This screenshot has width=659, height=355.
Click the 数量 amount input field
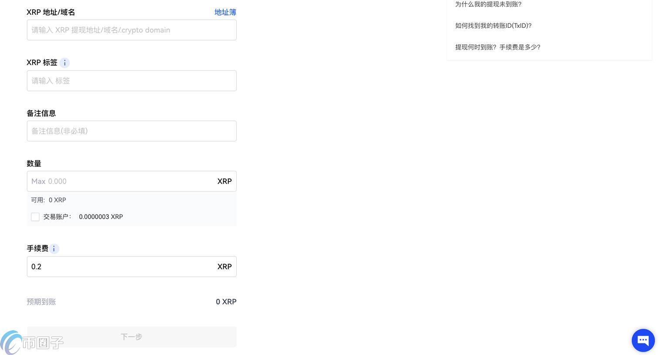click(x=122, y=181)
